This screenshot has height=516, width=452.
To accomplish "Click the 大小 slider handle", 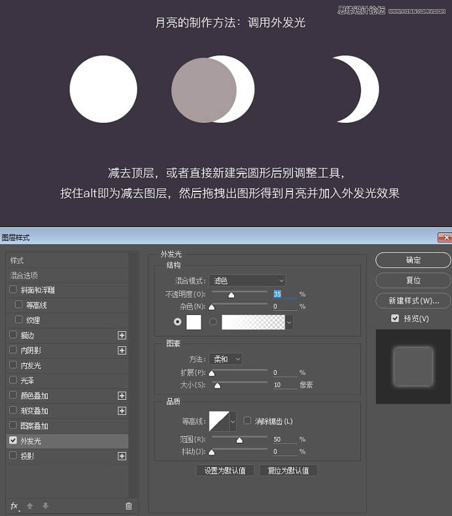I will point(217,385).
